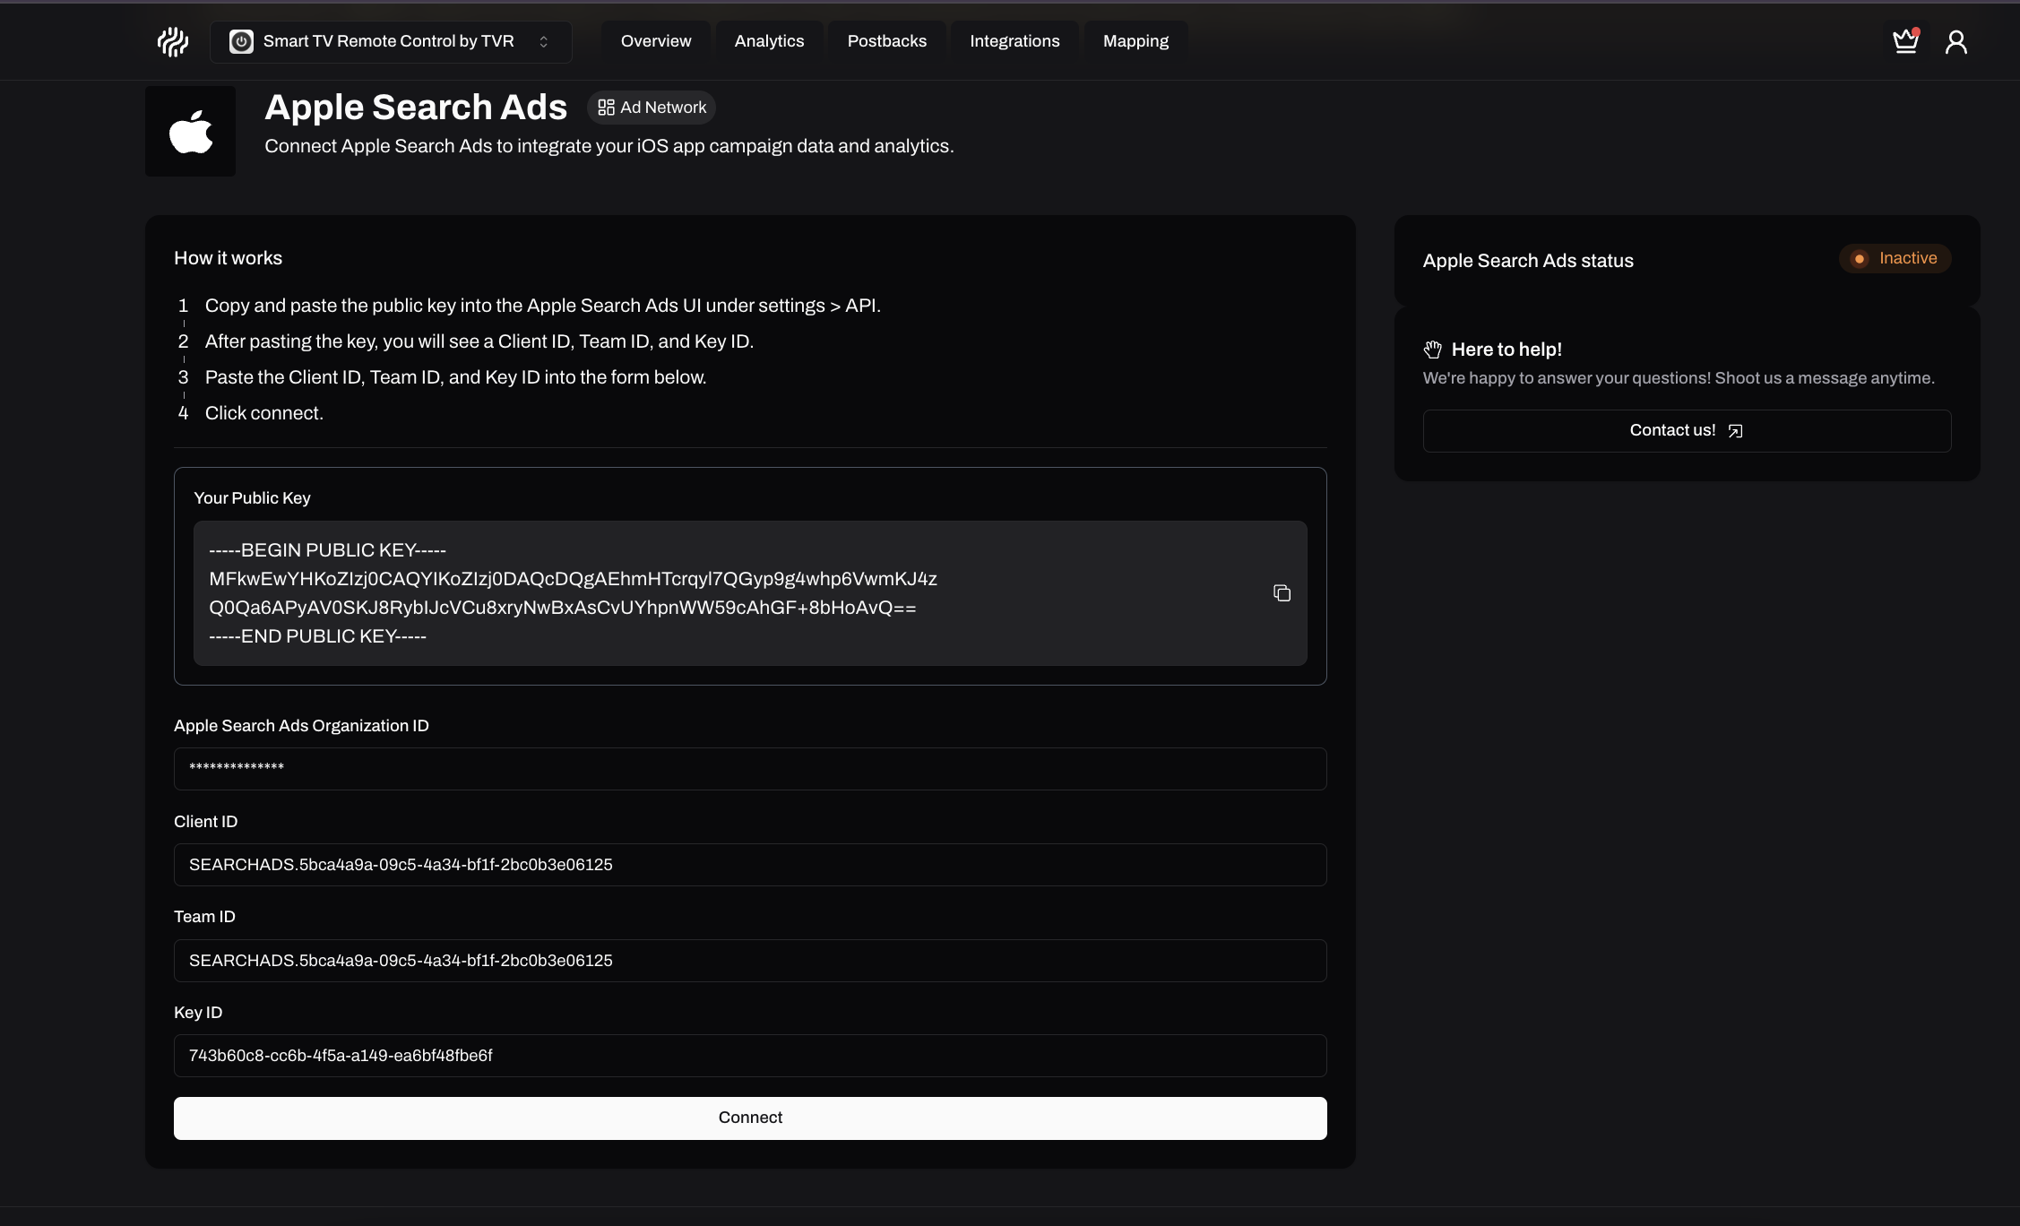Click the 'How it works' heading
The image size is (2020, 1226).
[228, 258]
